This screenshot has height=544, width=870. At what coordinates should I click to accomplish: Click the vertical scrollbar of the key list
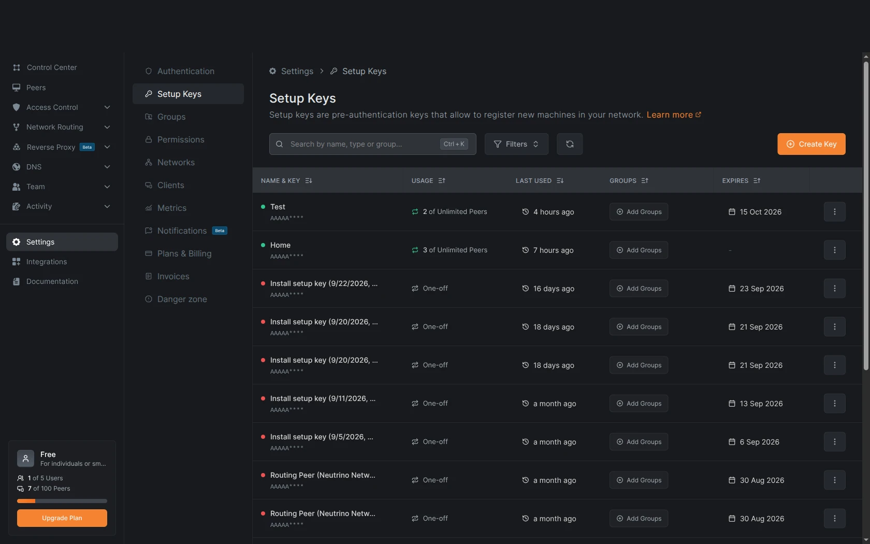(866, 216)
